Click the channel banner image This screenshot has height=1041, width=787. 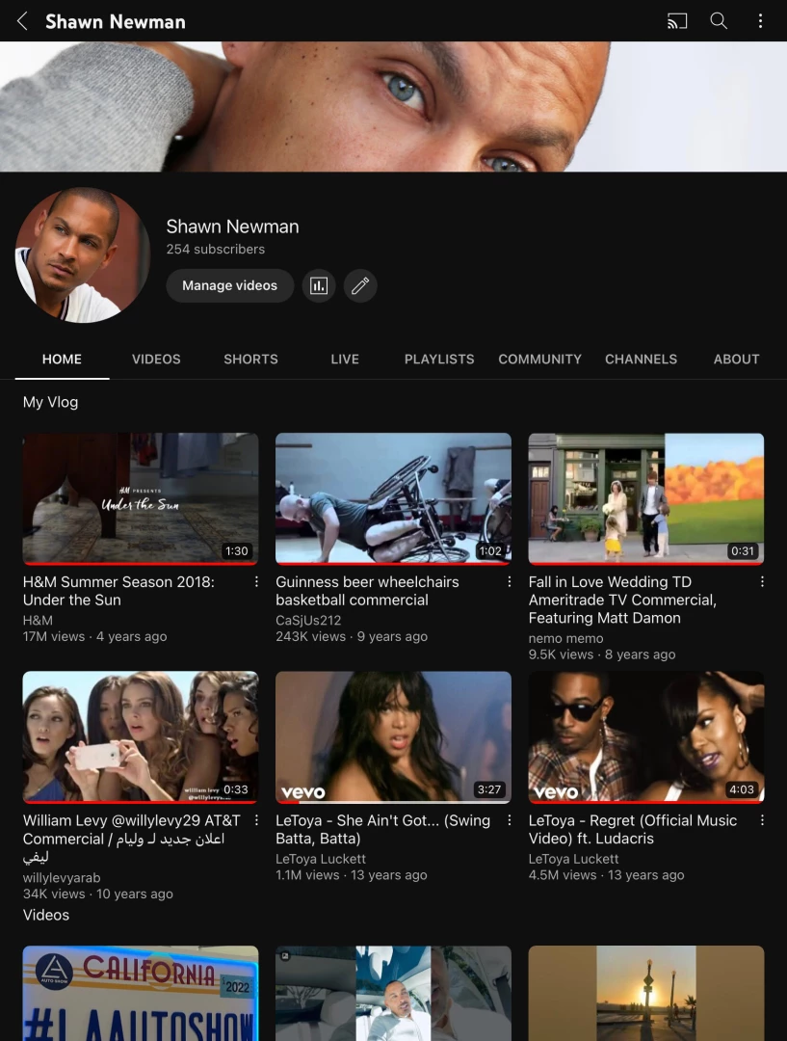click(393, 107)
